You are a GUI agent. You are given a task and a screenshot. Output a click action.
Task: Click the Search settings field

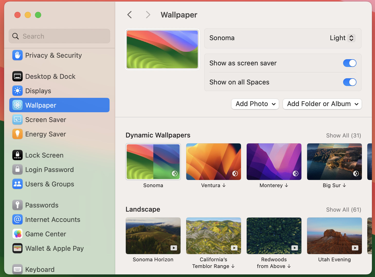point(59,36)
